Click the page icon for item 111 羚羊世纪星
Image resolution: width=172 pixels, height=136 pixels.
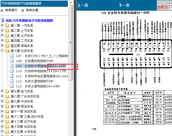12,76
